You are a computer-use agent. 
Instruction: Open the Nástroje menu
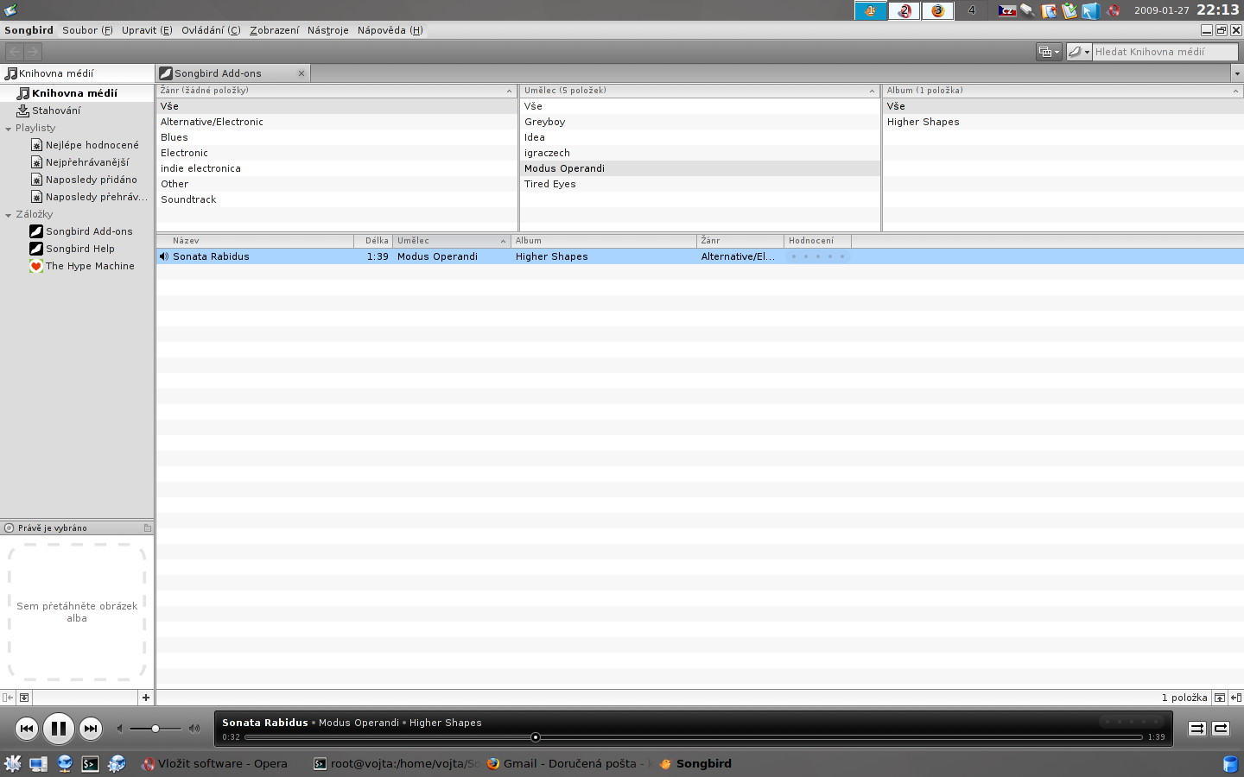(328, 30)
